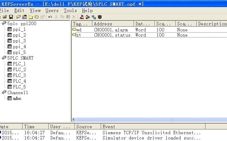
Task: Click the tag list's left scroll arrow
Action: tap(74, 119)
